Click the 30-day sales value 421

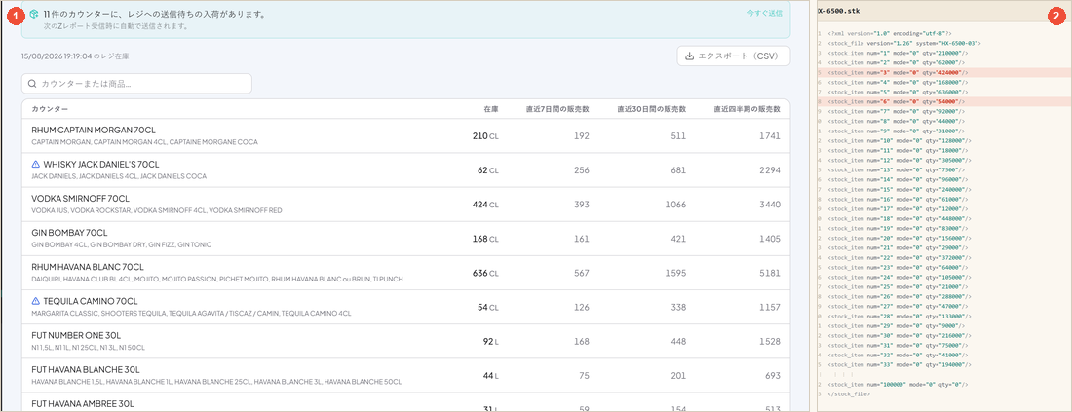(x=677, y=239)
